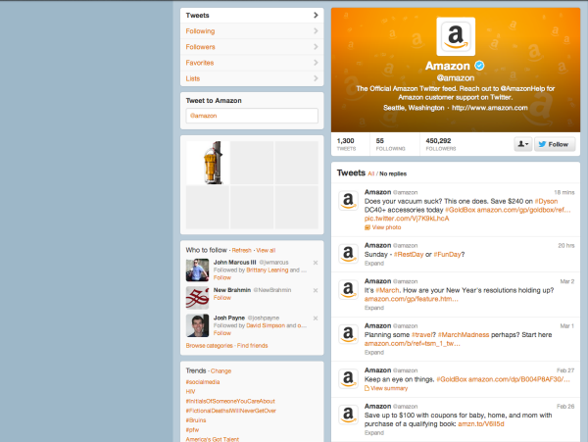Click the Tweet to Amazon text field
588x442 pixels.
252,116
